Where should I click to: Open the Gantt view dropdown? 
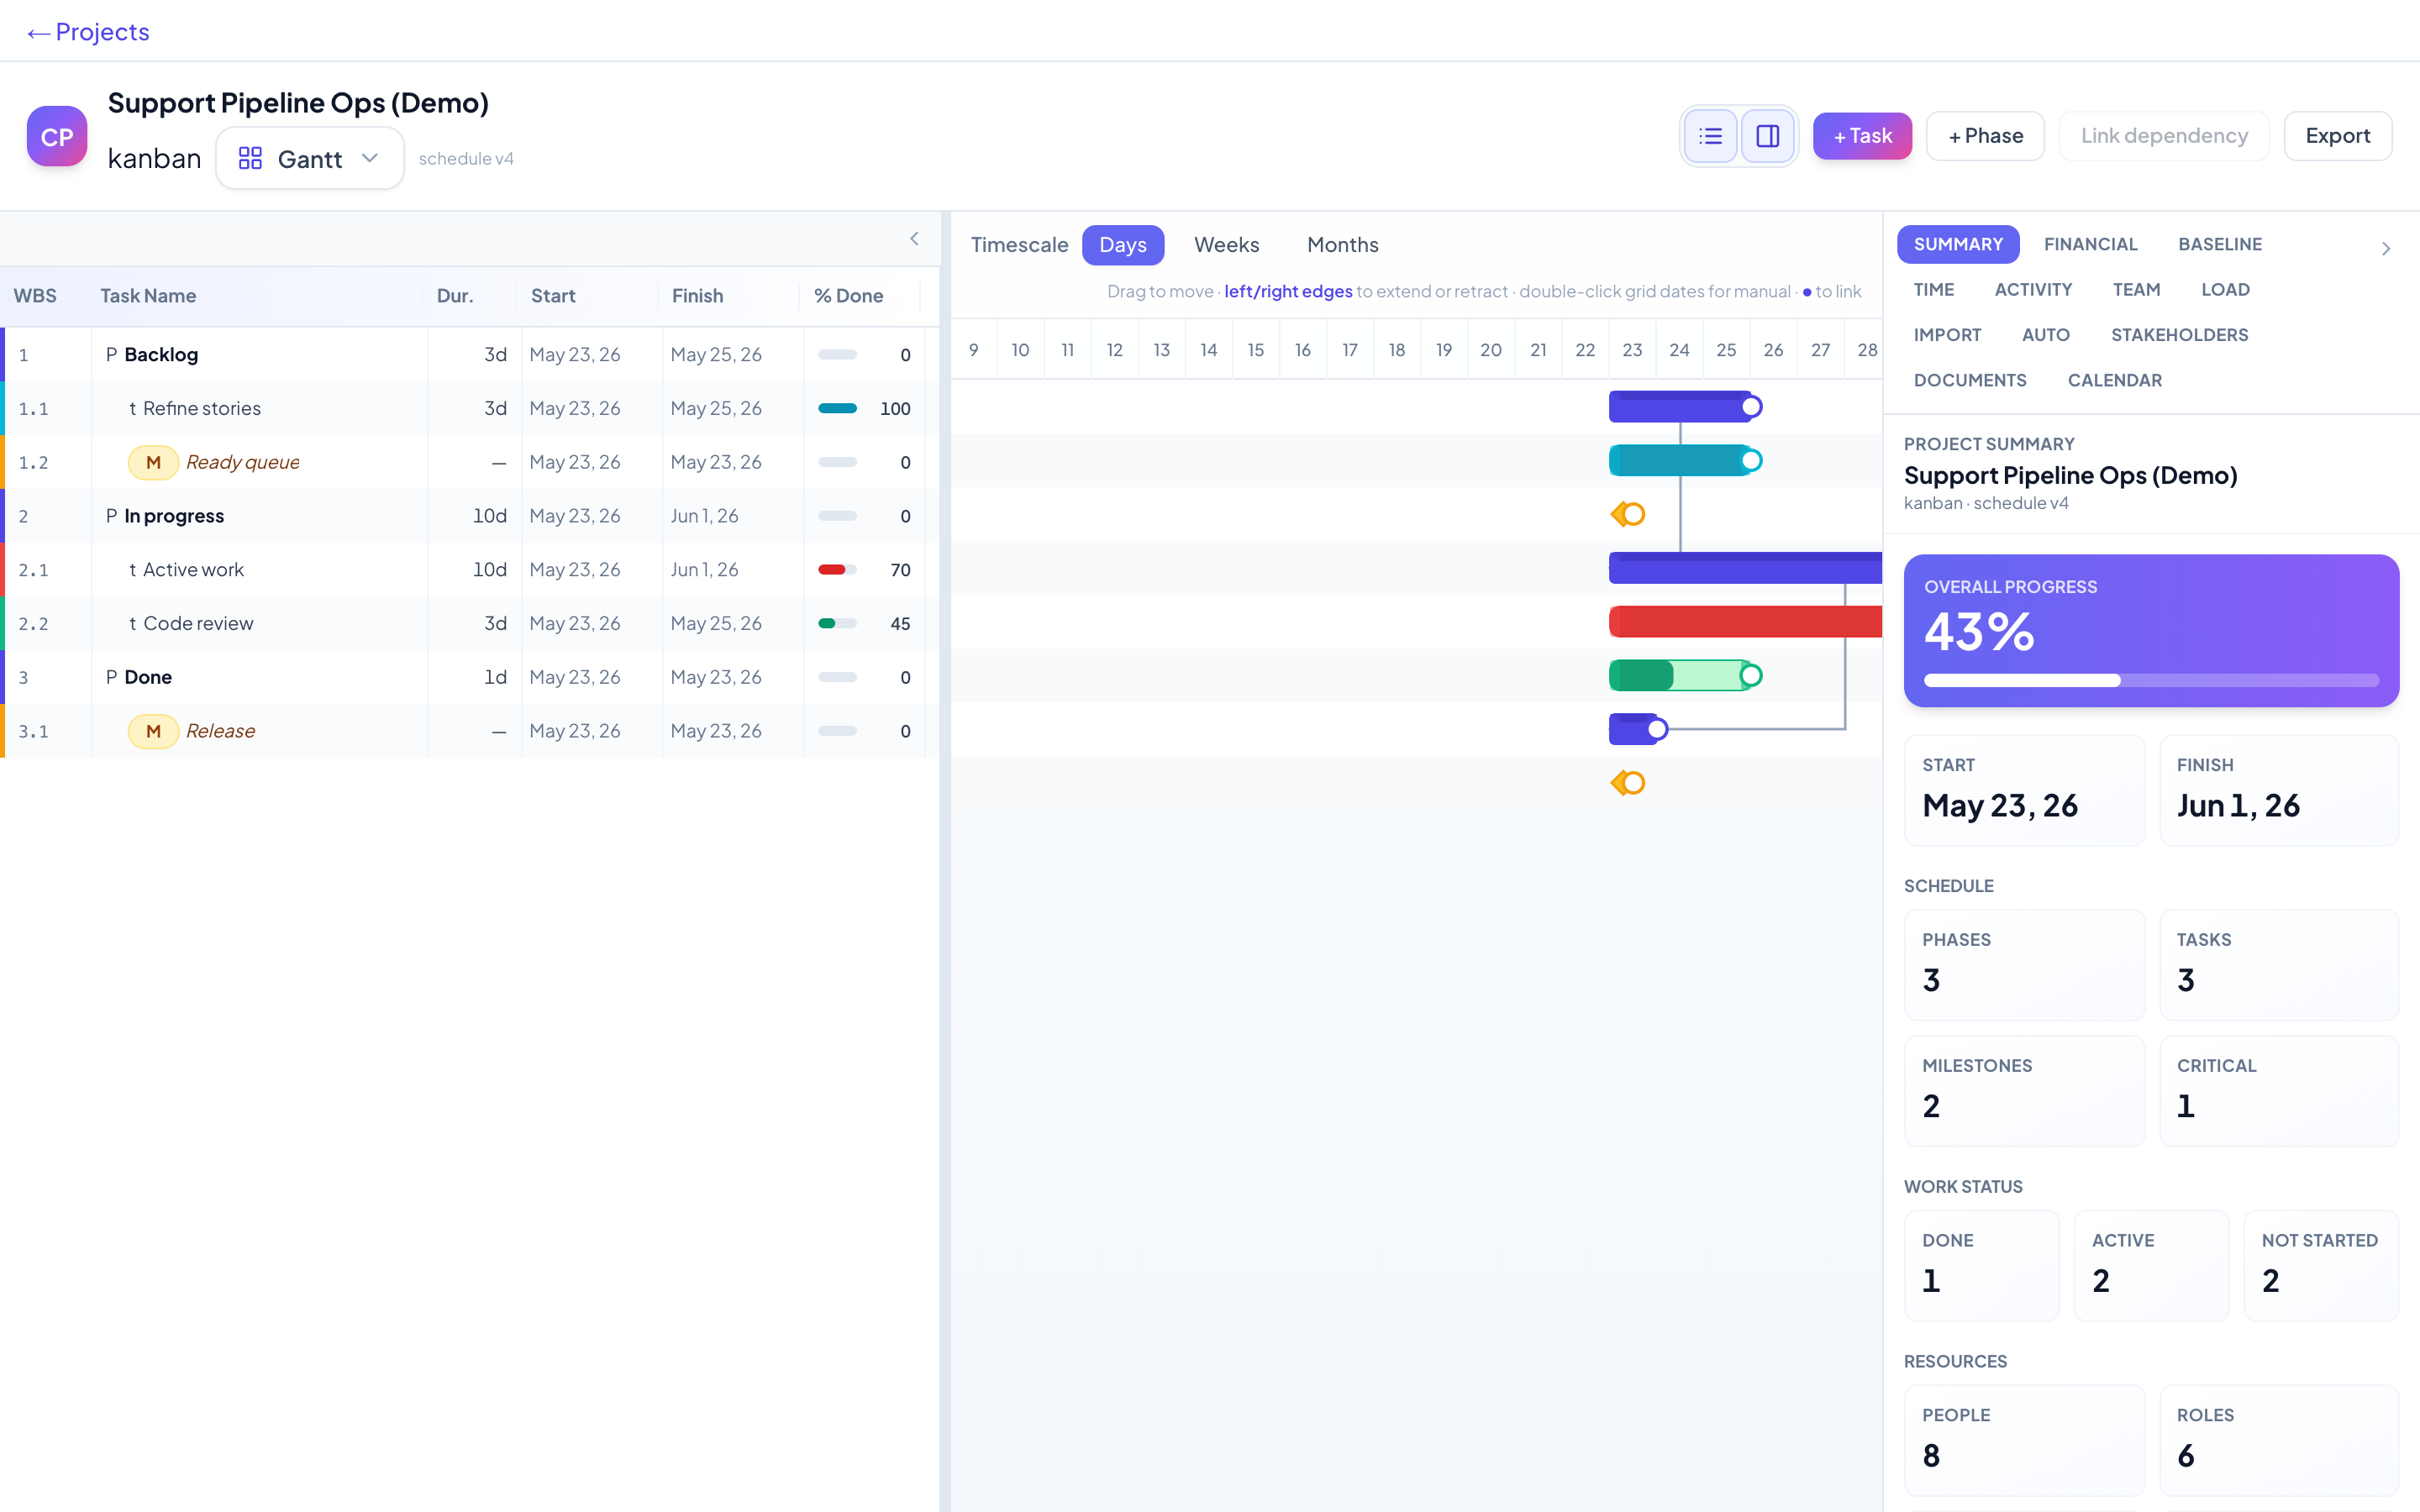[x=309, y=158]
